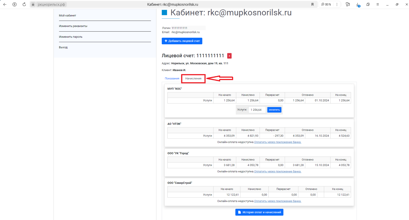The width and height of the screenshot is (409, 220).
Task: Choose Изменить реквизиты in the sidebar
Action: (x=73, y=26)
